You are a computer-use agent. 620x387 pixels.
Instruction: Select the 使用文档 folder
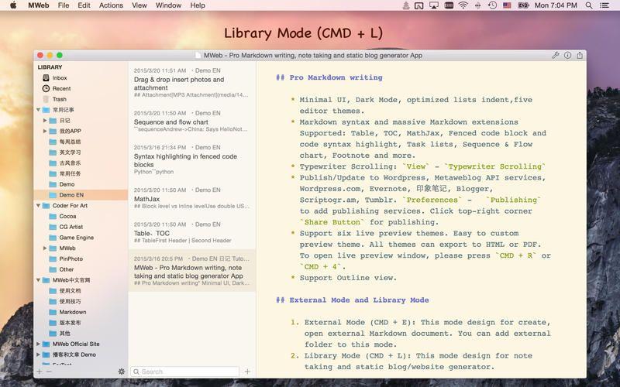[65, 291]
